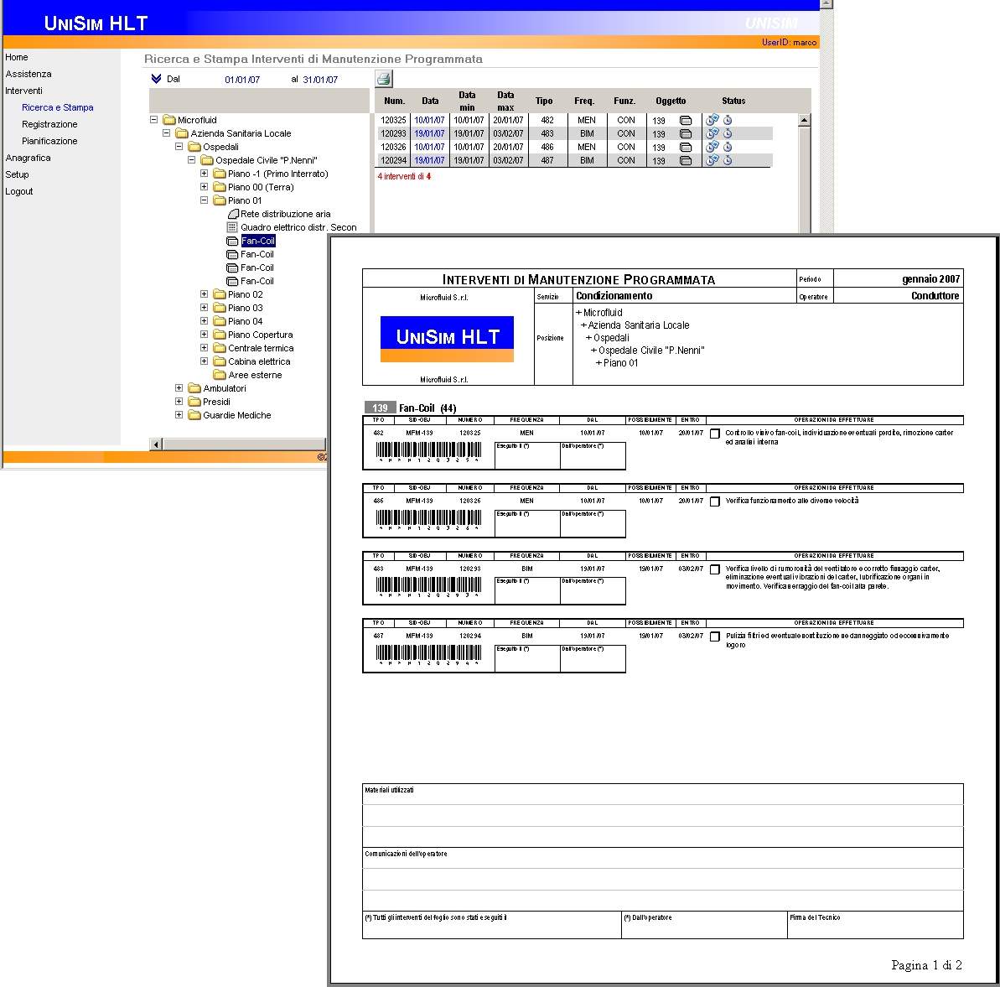Tick checkbox for Verifica livello di rumorosità operation
The image size is (1000, 987).
click(715, 569)
